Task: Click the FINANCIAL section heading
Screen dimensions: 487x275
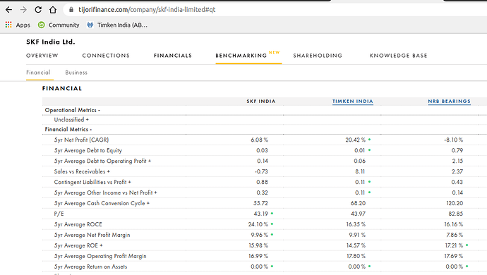Action: pos(62,88)
